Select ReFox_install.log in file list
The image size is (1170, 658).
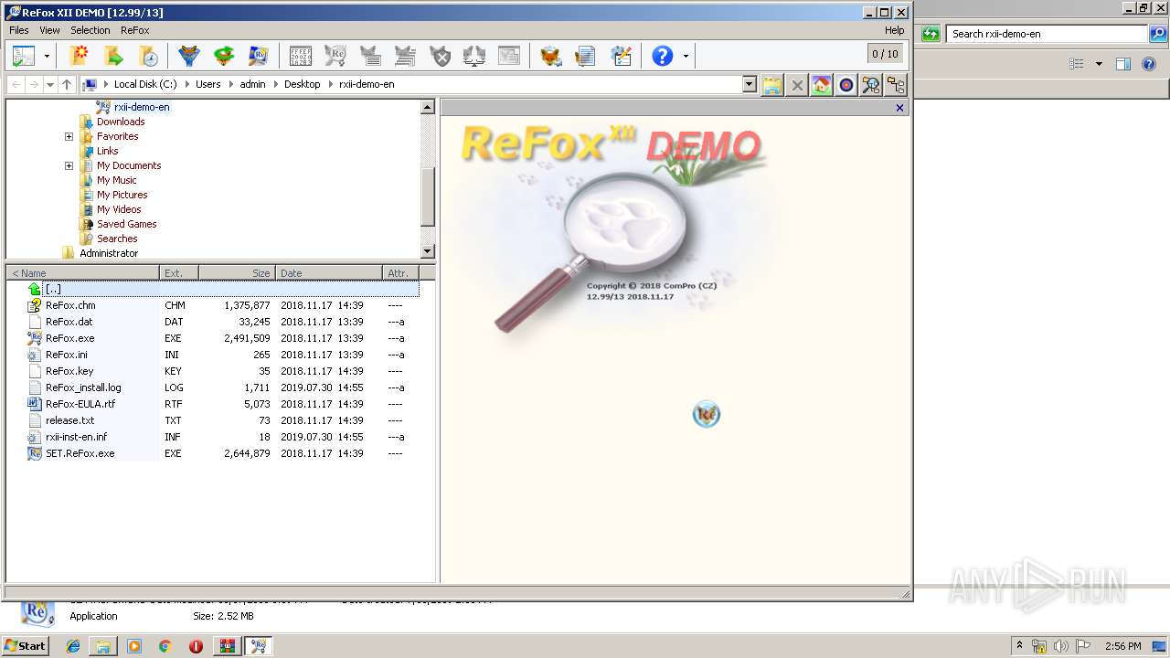click(83, 387)
